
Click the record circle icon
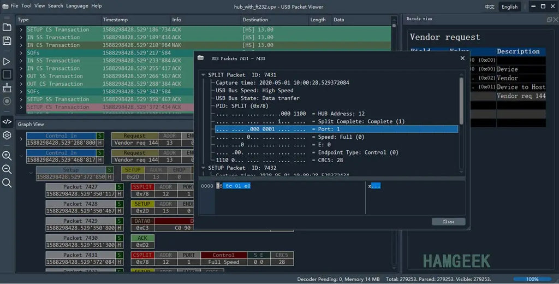coord(7,102)
